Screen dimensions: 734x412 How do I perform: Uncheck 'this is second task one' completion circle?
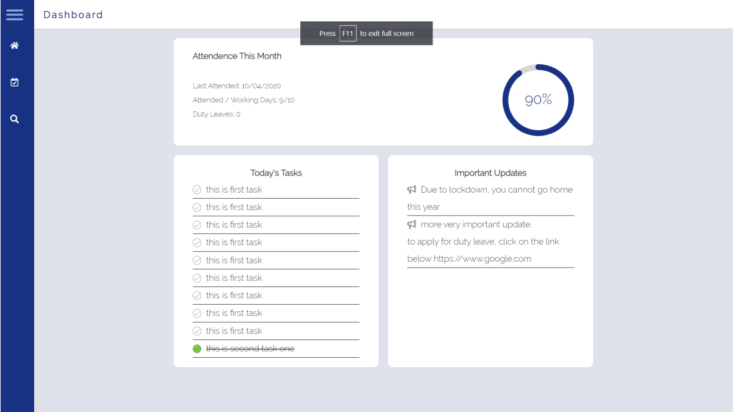[196, 348]
